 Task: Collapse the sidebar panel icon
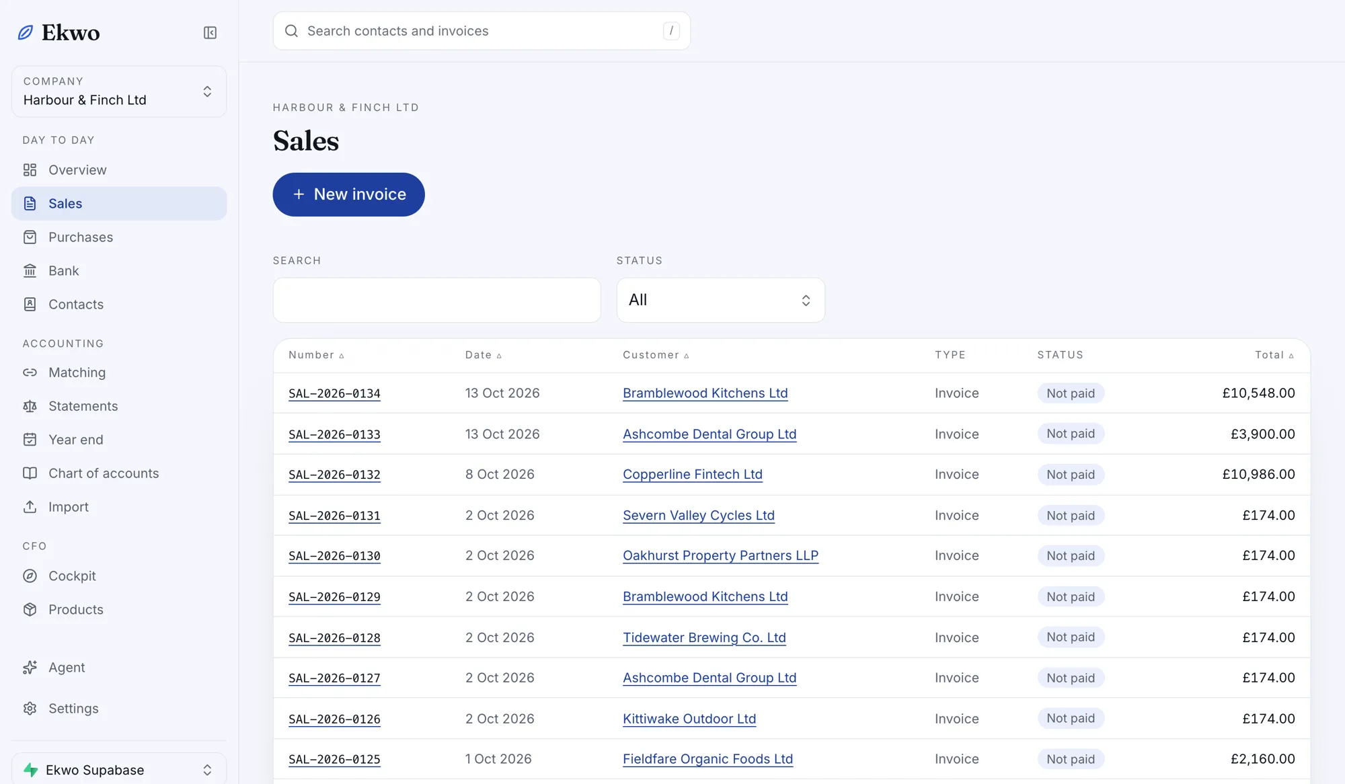coord(210,32)
